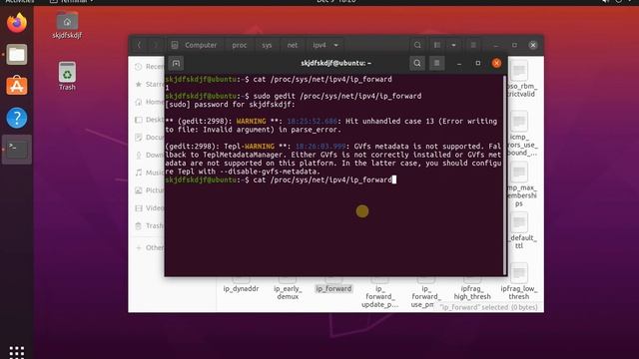Image resolution: width=639 pixels, height=359 pixels.
Task: Maximize the terminal window
Action: tap(478, 63)
